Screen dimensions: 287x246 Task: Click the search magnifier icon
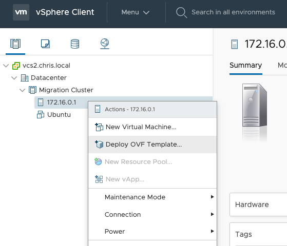(181, 12)
